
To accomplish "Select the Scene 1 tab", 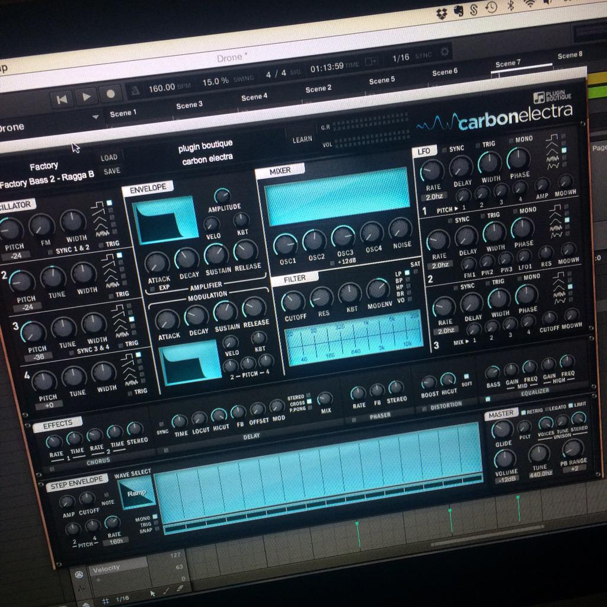I will 123,113.
